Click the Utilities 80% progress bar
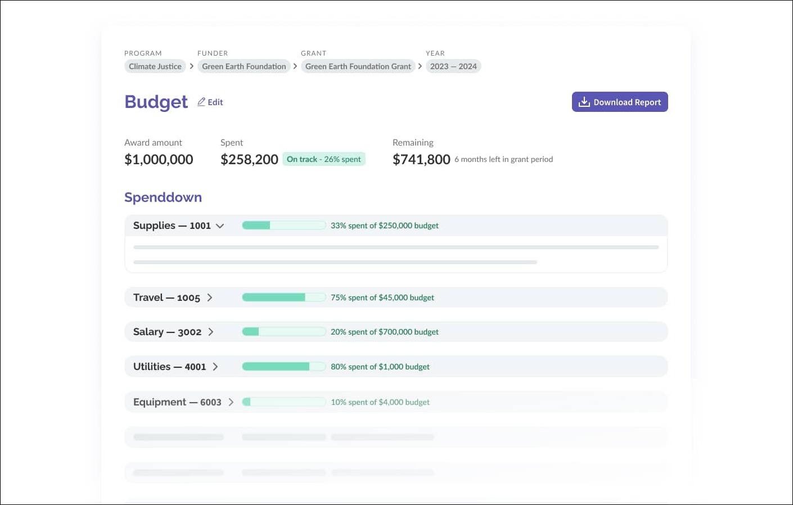 click(x=284, y=366)
